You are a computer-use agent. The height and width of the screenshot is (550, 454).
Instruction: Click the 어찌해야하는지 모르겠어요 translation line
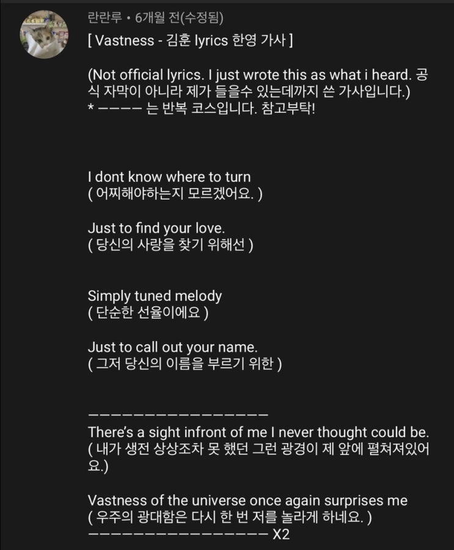point(175,194)
